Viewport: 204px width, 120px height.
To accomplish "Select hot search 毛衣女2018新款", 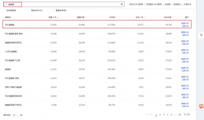I will pyautogui.click(x=136, y=4).
